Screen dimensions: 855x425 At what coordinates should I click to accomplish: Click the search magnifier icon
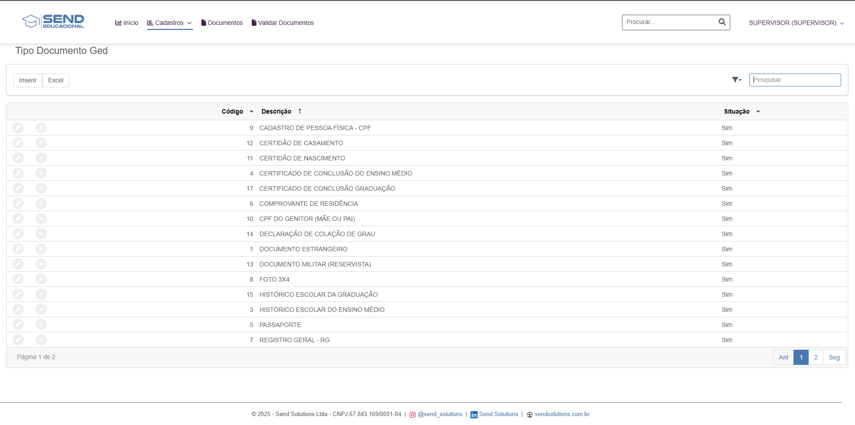(722, 22)
